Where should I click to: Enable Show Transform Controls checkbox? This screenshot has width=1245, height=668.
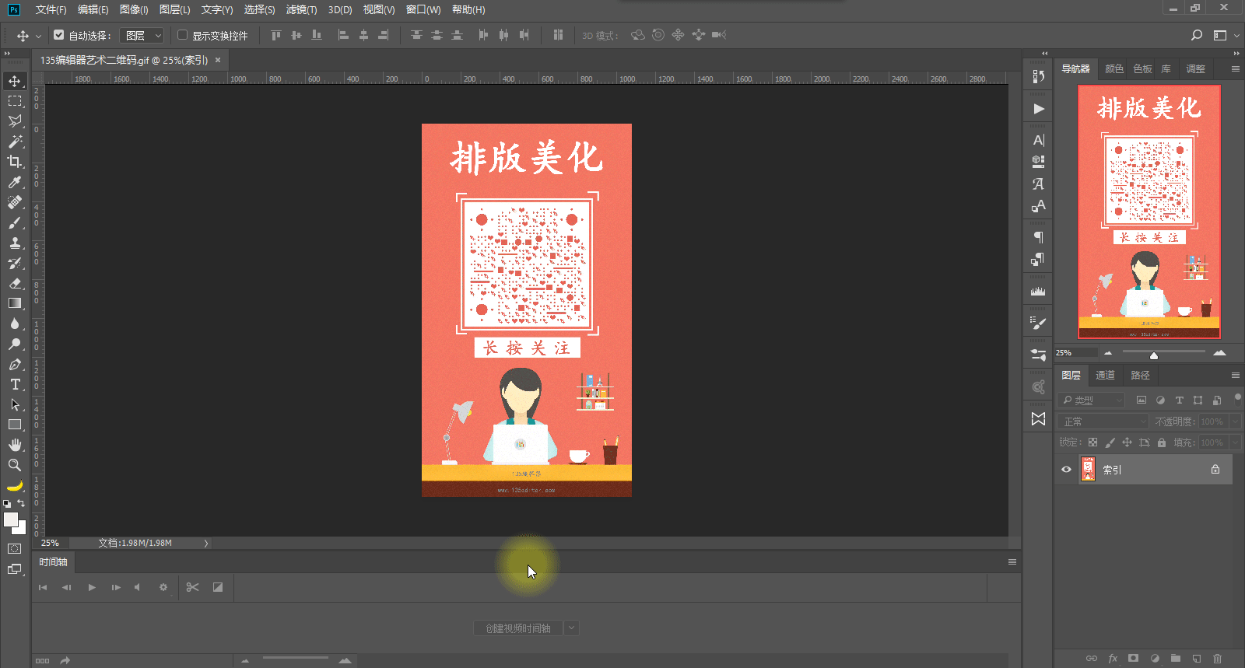[183, 35]
